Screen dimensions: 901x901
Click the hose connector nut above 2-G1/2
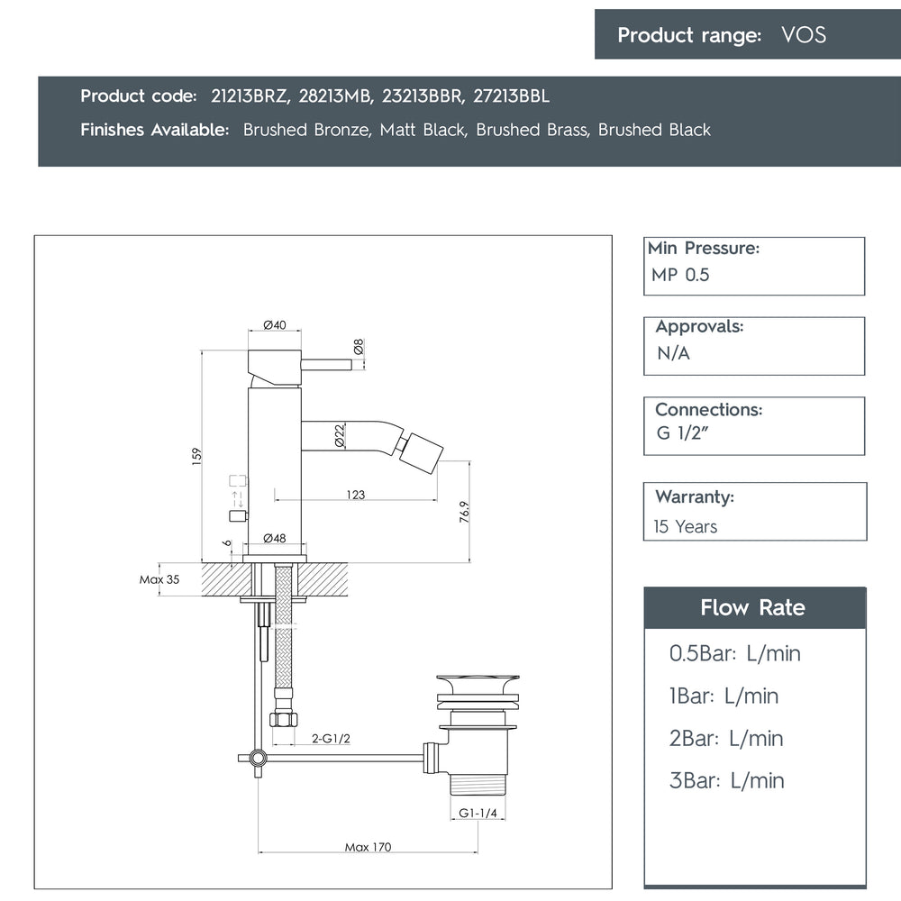tap(283, 719)
